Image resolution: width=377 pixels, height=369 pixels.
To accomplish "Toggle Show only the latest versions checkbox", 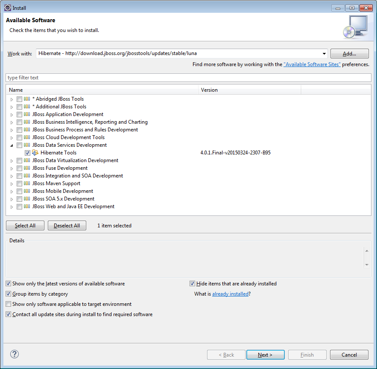I will pos(9,284).
